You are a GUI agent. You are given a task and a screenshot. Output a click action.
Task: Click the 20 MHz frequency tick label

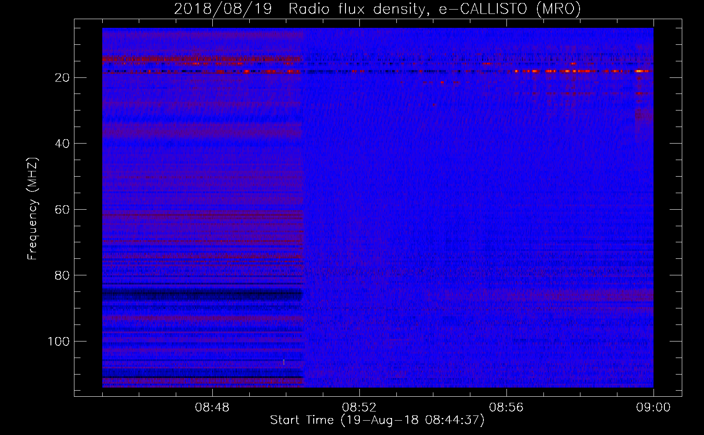coord(62,78)
